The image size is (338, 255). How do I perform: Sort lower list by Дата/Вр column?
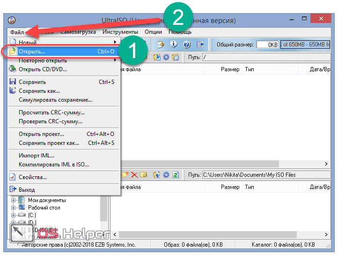pos(319,187)
